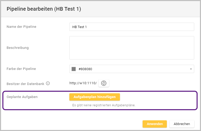Click the info icon beside Besitzer der Datenbank
The image size is (201, 131).
[x=48, y=84]
